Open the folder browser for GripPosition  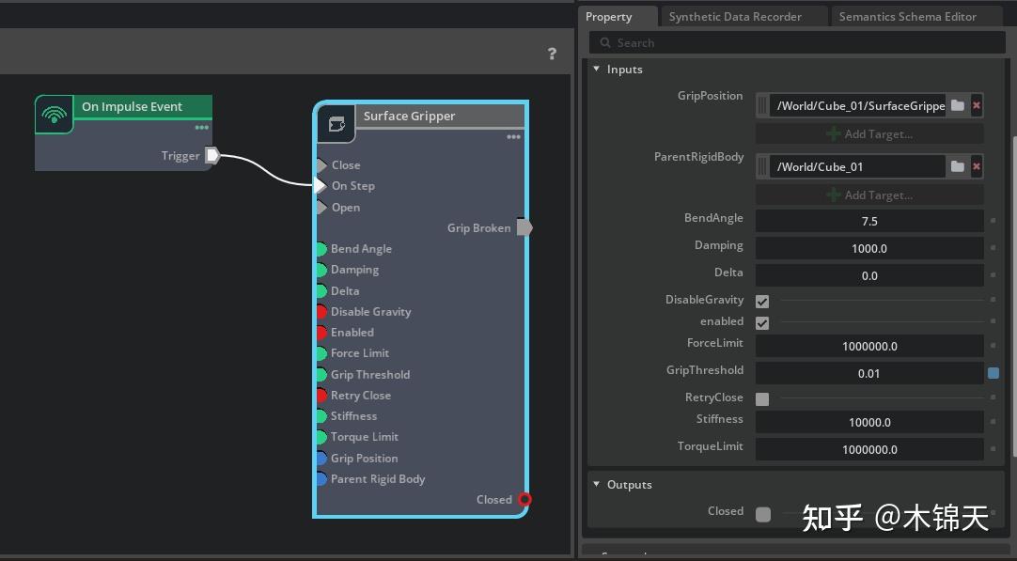(957, 105)
